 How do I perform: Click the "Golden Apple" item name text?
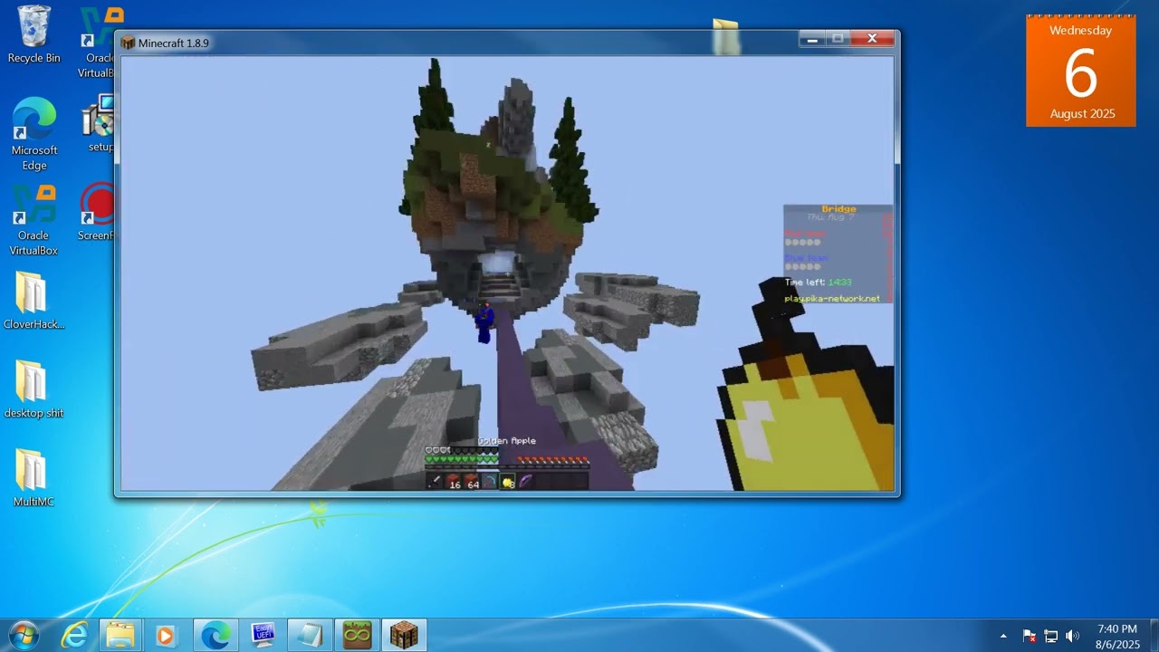(x=507, y=441)
